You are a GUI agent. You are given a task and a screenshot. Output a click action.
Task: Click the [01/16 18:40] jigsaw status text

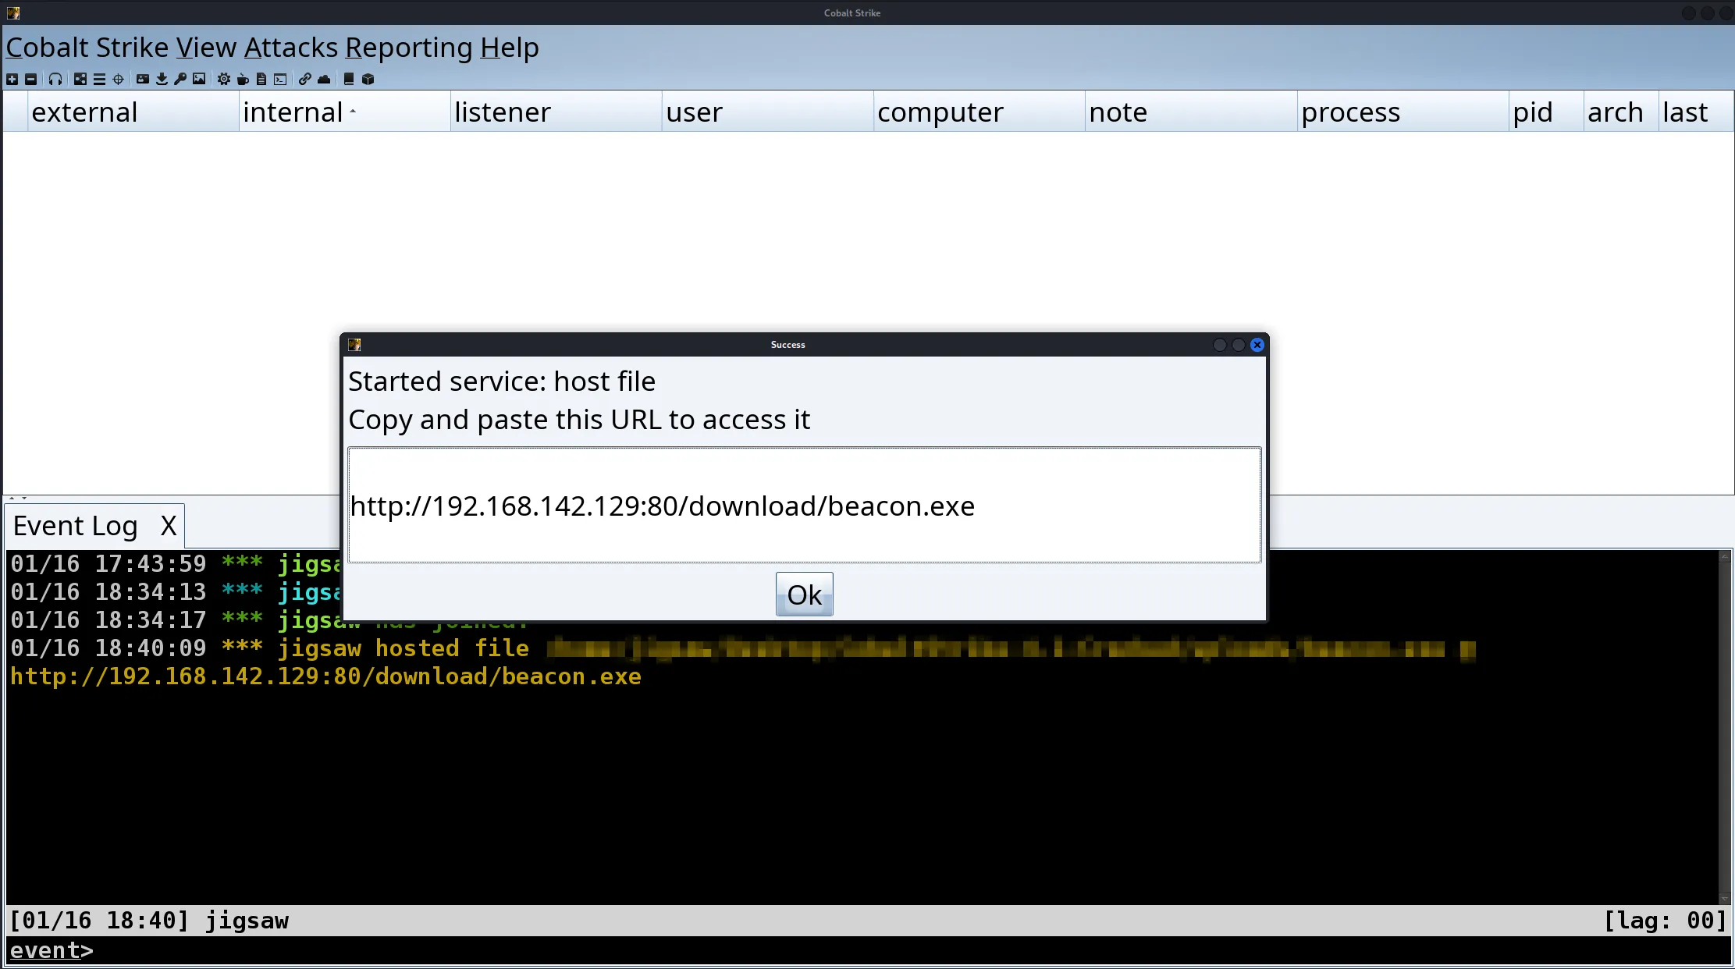(x=149, y=921)
